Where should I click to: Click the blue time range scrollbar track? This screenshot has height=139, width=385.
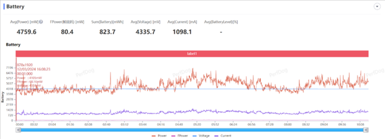(x=192, y=130)
